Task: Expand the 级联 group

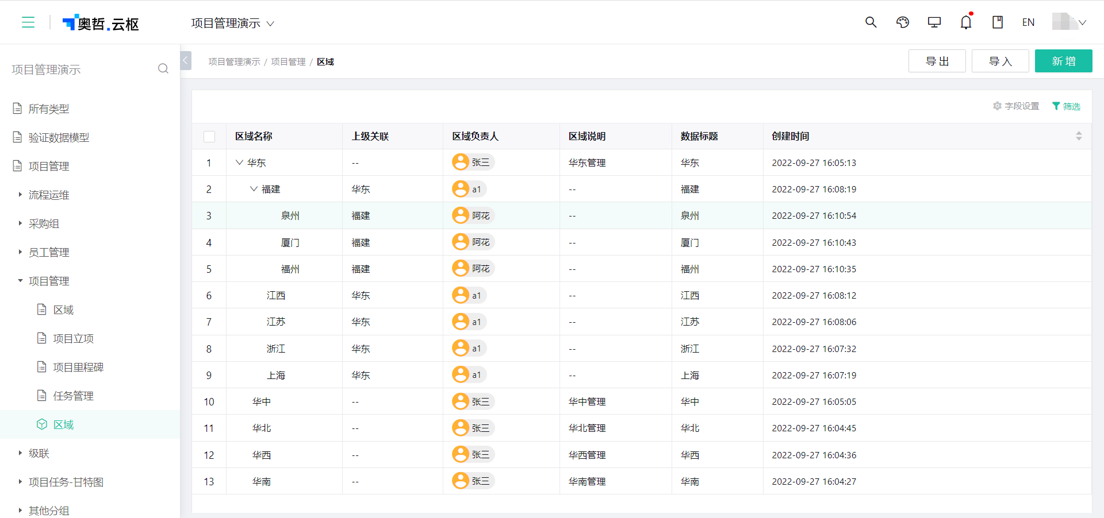Action: (39, 453)
